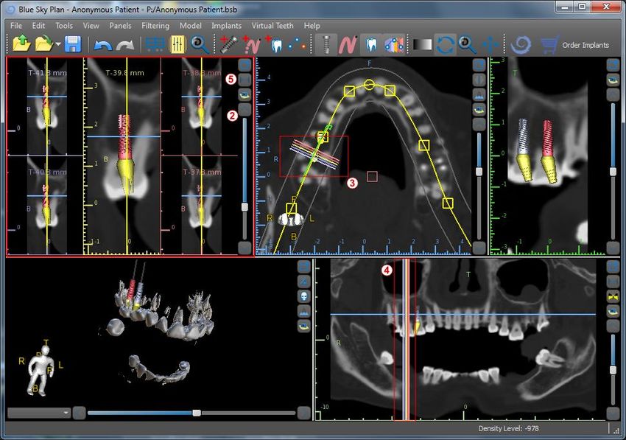Toggle the colored curve points toolbar button

(x=394, y=44)
